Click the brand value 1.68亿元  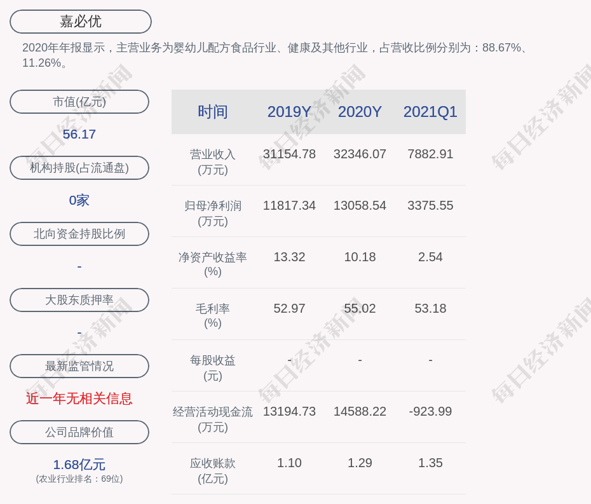pos(79,465)
